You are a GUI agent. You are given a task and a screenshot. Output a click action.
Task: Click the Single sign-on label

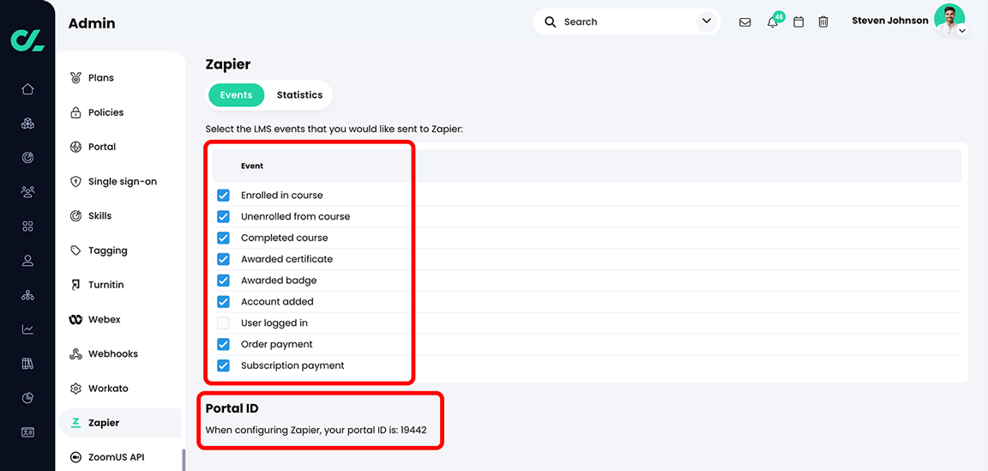tap(123, 182)
